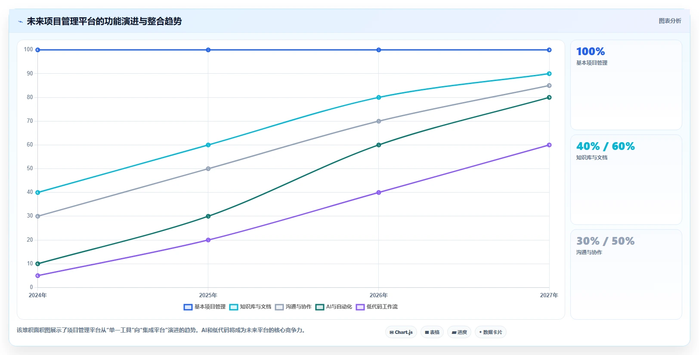
Task: Click the trend icon beside the chart title
Action: coord(20,22)
